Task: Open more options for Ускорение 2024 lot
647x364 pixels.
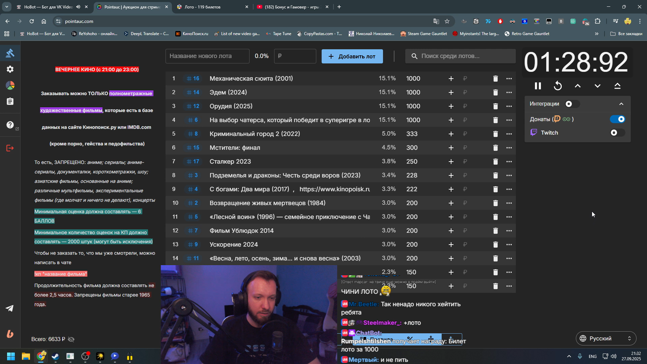Action: 509,245
